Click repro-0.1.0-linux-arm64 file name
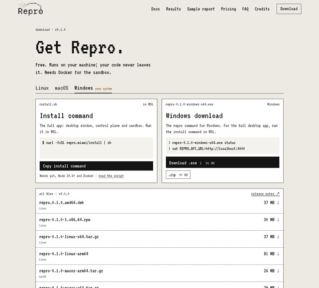 tap(63, 254)
